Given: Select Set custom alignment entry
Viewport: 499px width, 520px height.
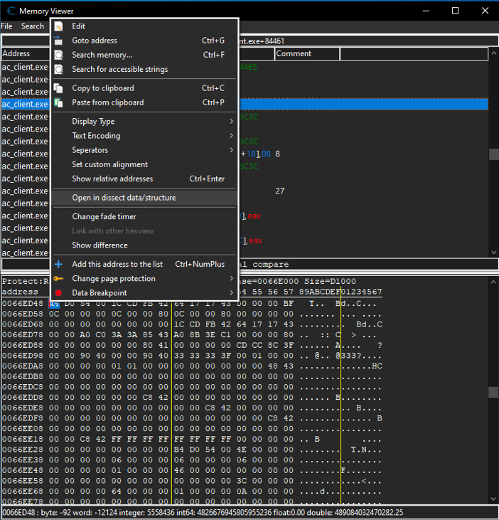Looking at the screenshot, I should coord(109,164).
